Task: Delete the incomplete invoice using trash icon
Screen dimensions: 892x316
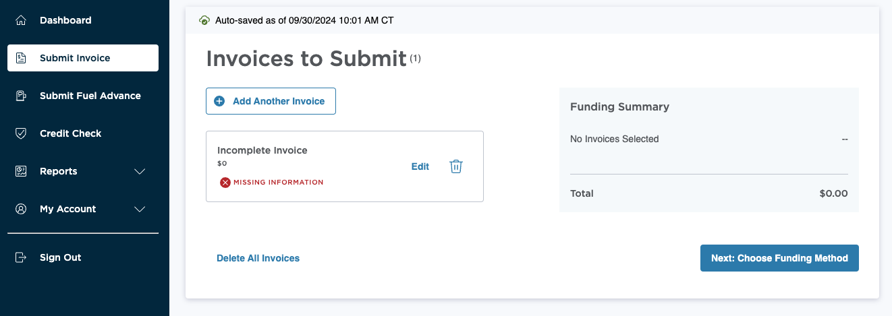Action: 456,166
